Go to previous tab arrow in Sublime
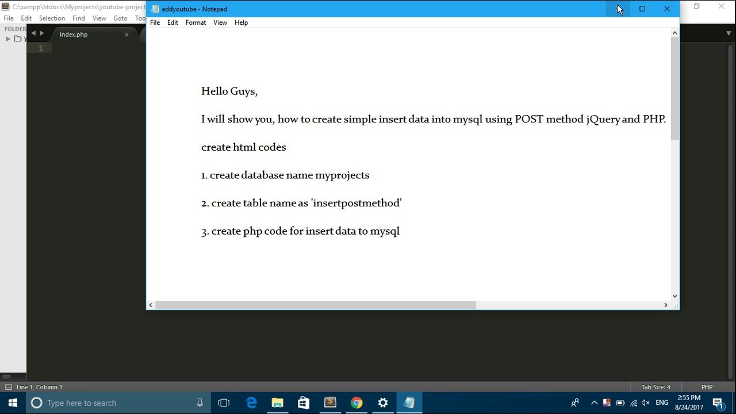The height and width of the screenshot is (414, 736). coord(33,33)
